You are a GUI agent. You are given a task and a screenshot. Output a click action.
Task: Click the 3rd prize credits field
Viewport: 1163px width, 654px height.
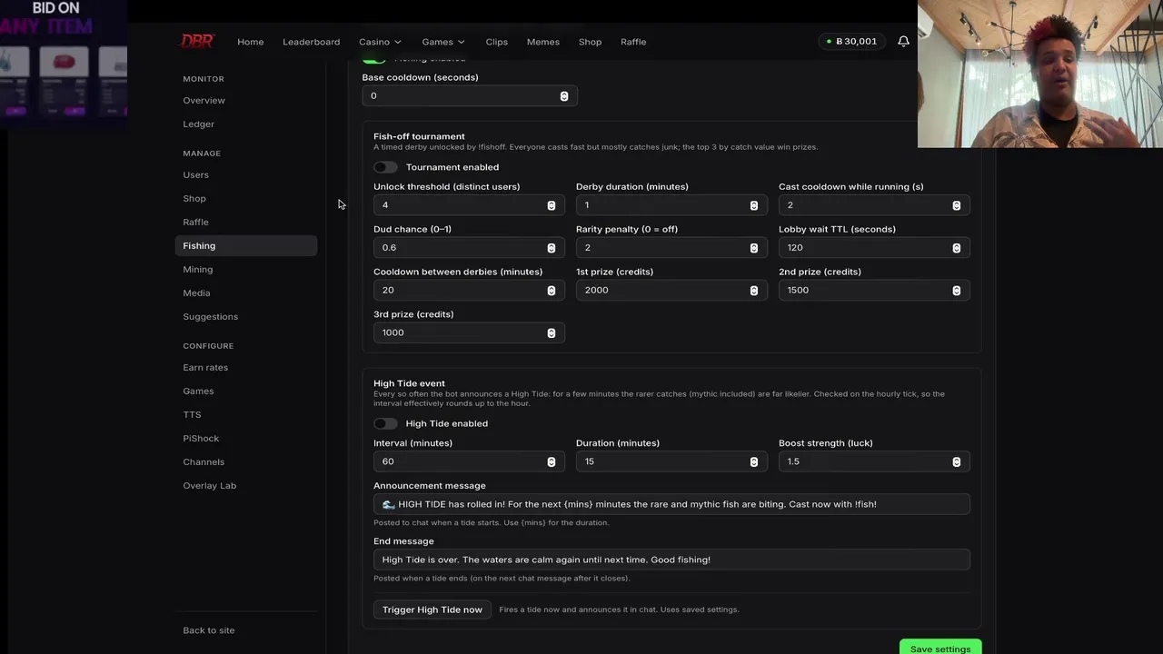469,332
